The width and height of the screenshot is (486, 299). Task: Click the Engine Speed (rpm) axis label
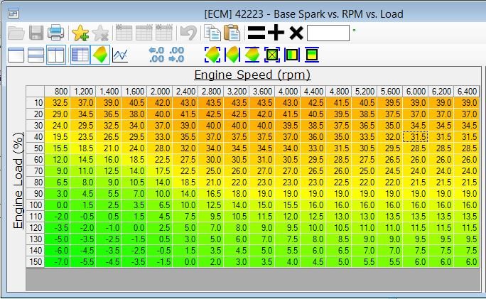252,75
